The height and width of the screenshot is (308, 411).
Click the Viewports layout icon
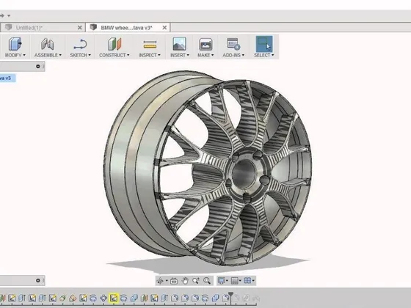[247, 281]
